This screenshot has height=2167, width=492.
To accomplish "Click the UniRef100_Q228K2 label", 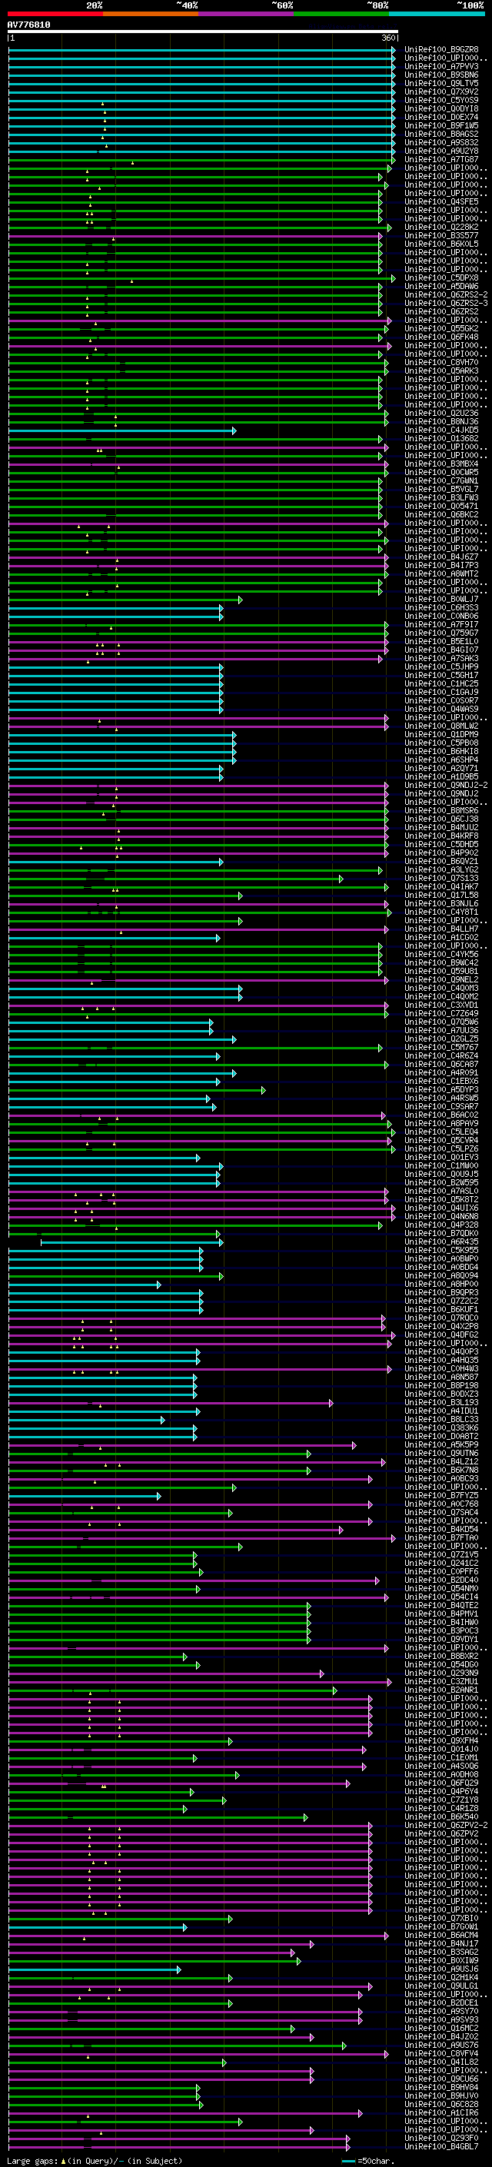I will 441,227.
